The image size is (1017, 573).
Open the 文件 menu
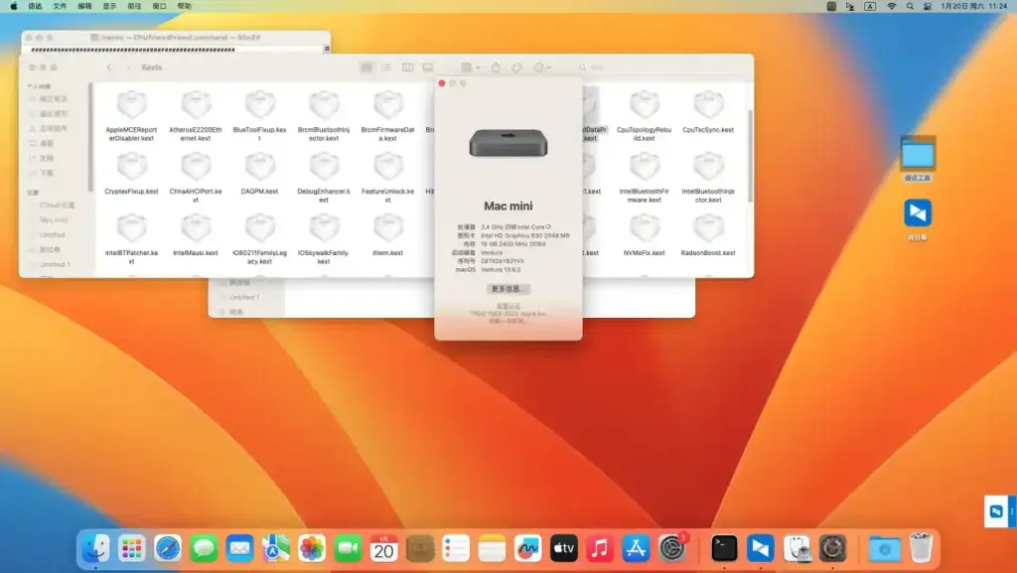pyautogui.click(x=60, y=6)
